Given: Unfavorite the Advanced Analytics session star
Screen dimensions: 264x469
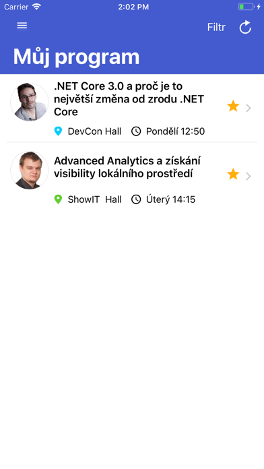Looking at the screenshot, I should click(x=233, y=174).
